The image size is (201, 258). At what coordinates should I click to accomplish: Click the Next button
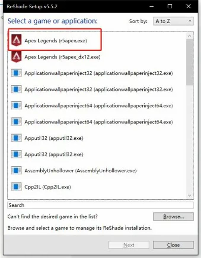(x=129, y=245)
